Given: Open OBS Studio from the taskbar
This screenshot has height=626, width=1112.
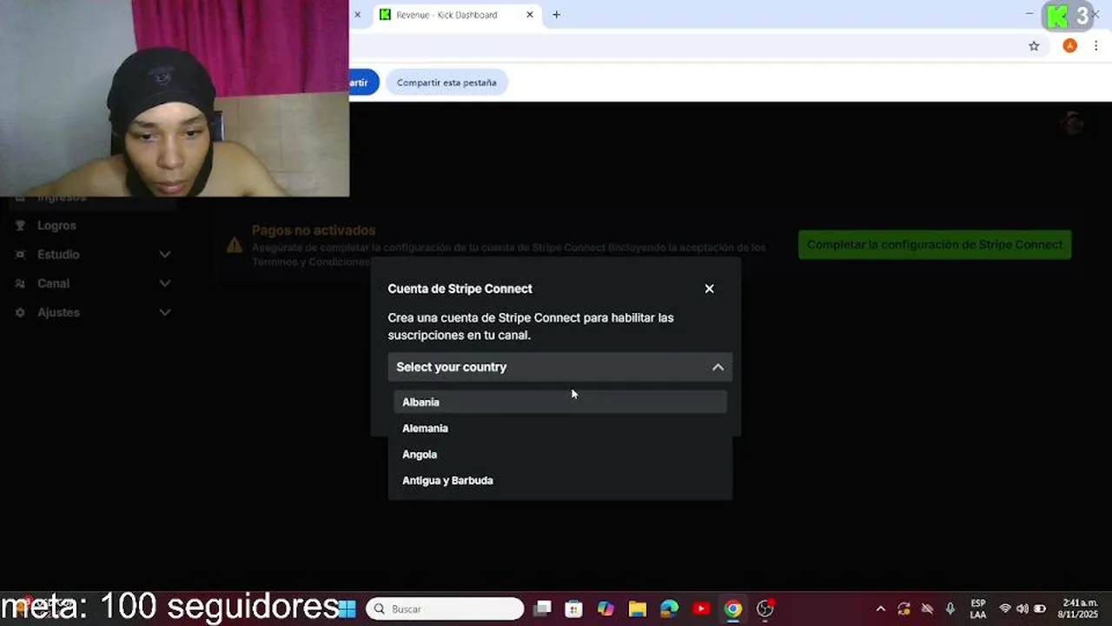Looking at the screenshot, I should [x=764, y=609].
